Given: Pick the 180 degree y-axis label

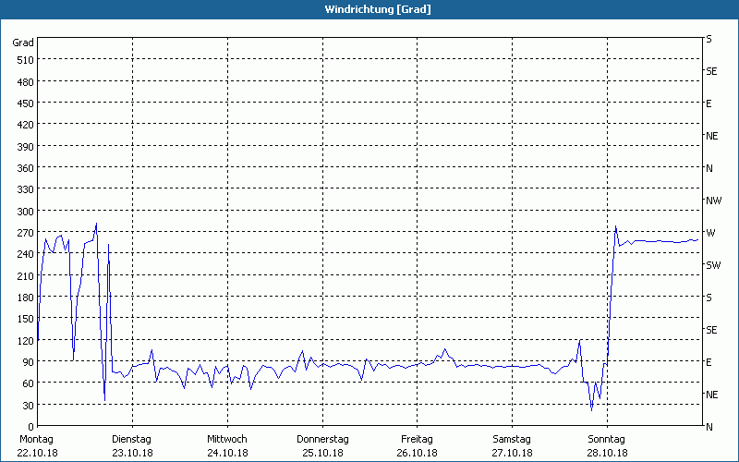Looking at the screenshot, I should click(25, 298).
